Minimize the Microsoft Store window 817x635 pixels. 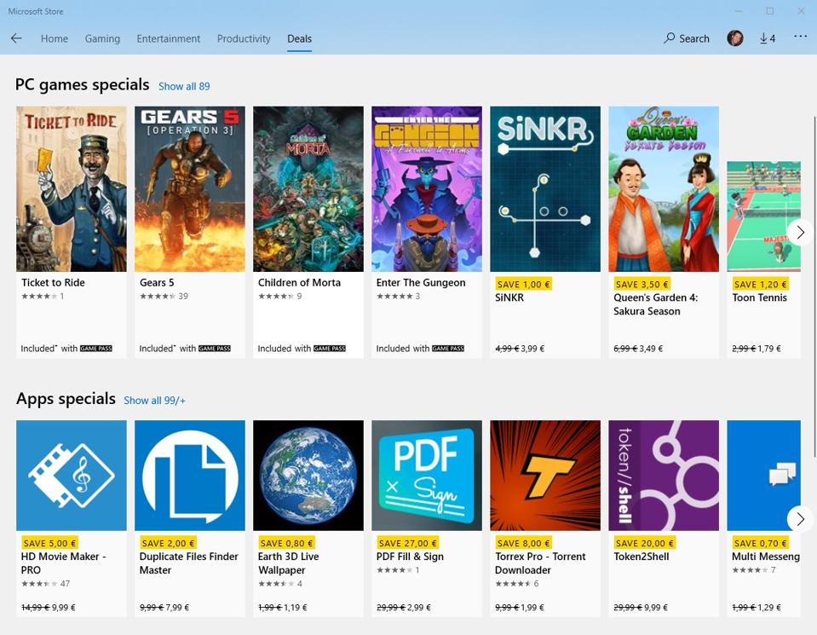tap(739, 11)
